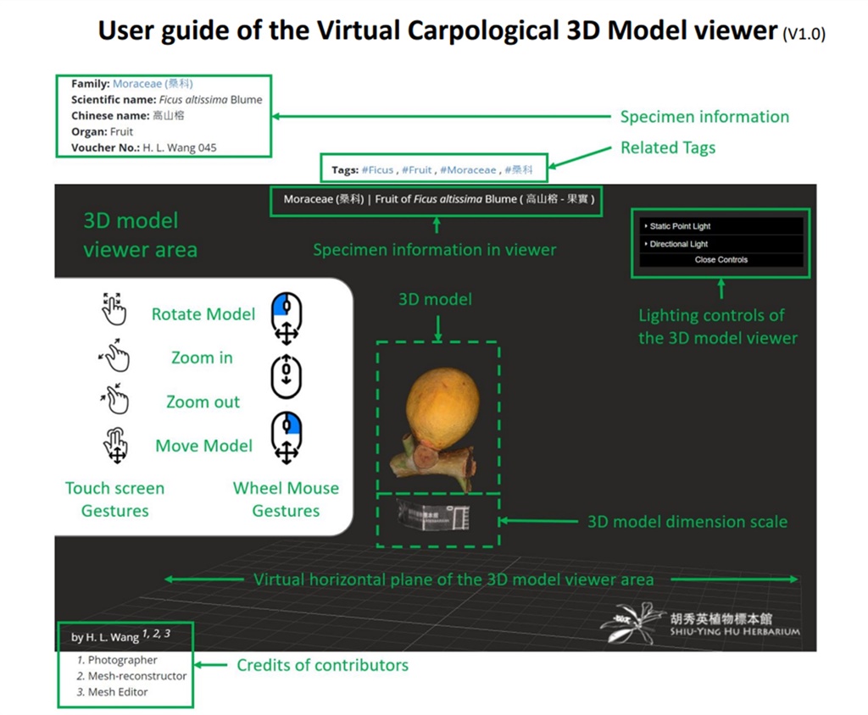The image size is (868, 715).
Task: Expand the Directional Light controls
Action: tap(678, 244)
